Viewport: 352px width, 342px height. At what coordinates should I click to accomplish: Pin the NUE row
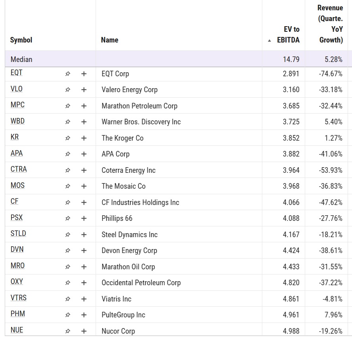tap(67, 331)
